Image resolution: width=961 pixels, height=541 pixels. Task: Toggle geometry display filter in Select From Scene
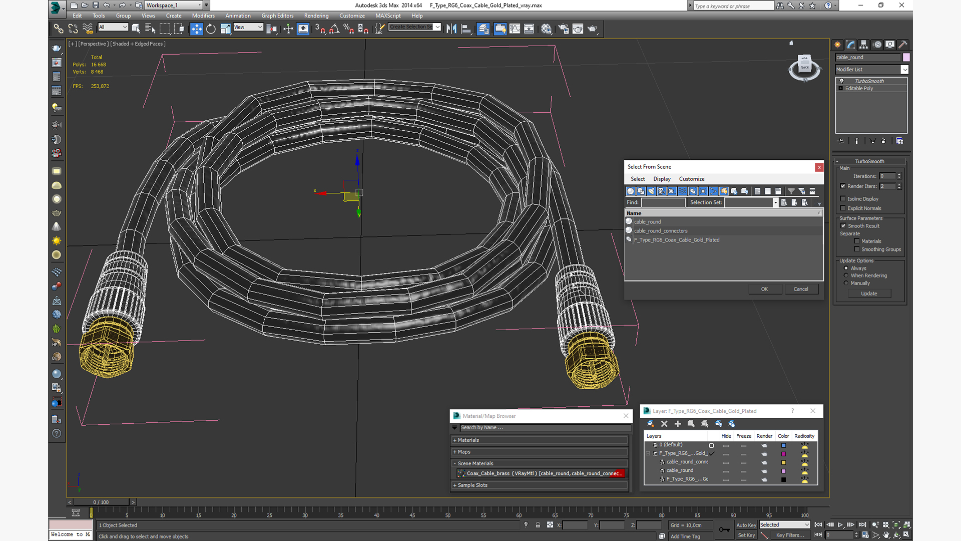pos(631,191)
